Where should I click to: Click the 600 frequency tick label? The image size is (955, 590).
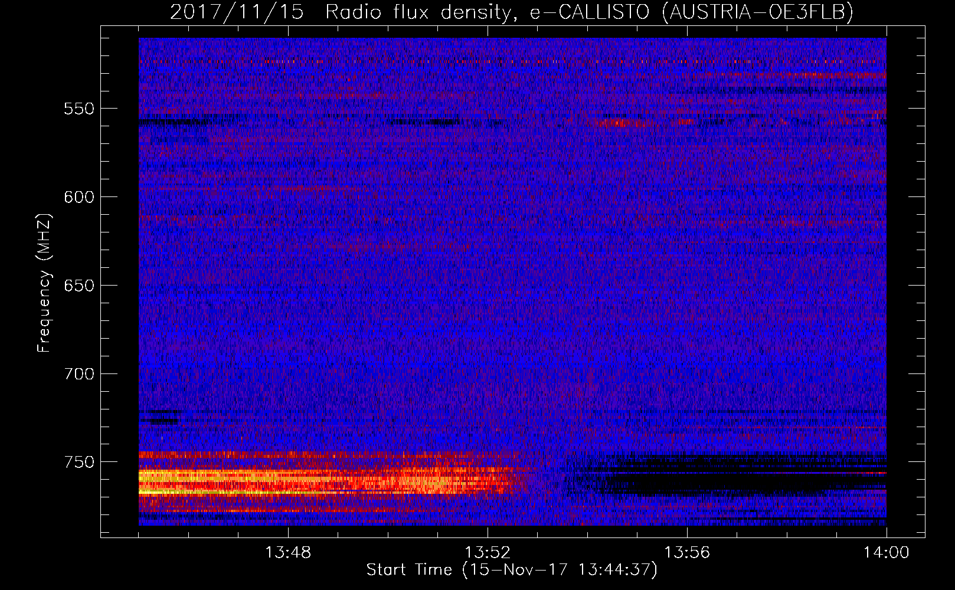pos(79,197)
